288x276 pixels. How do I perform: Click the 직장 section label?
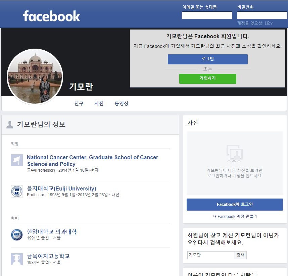15,144
